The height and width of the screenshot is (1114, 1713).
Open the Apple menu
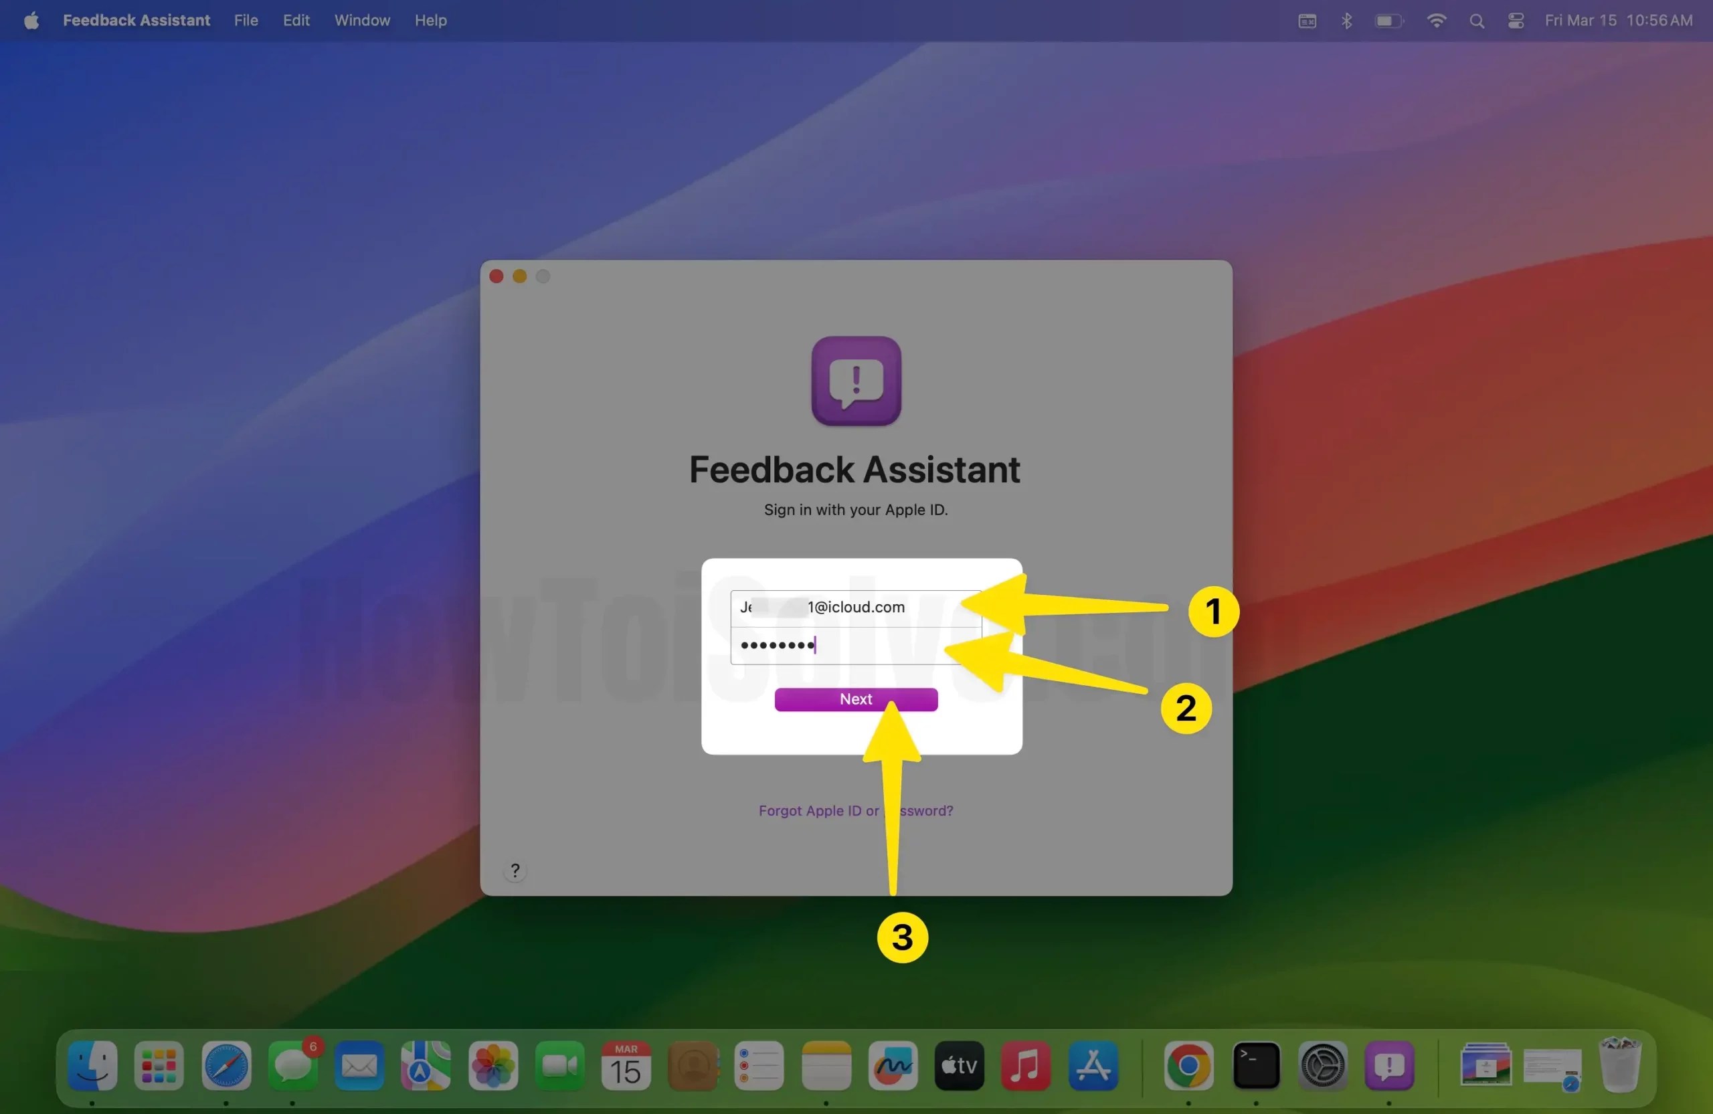[x=31, y=20]
